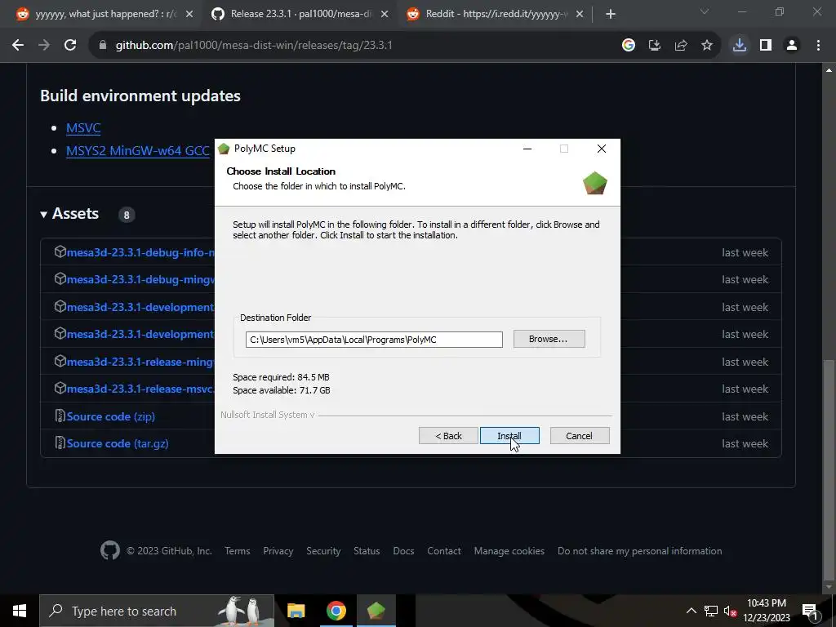The image size is (836, 627).
Task: Close the first Reddit tab
Action: 189,15
